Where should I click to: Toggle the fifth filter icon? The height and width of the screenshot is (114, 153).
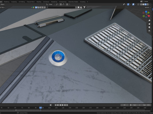point(45,7)
